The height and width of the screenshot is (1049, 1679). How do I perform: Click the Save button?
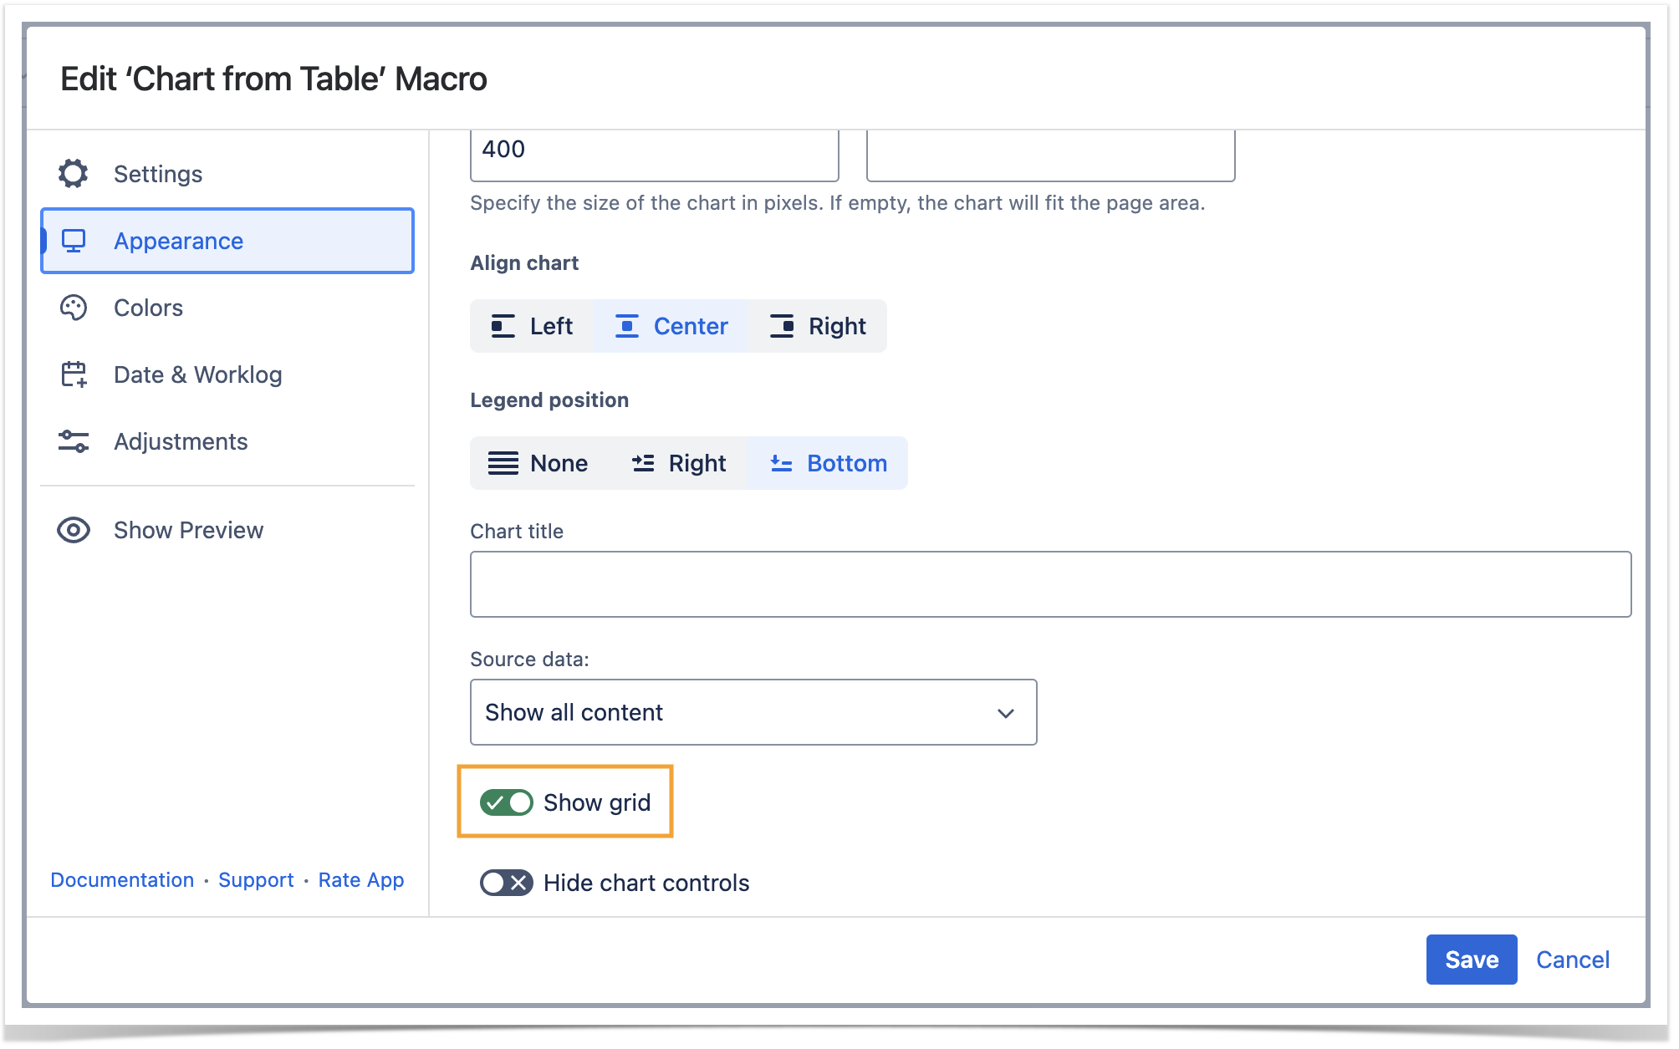(1471, 960)
